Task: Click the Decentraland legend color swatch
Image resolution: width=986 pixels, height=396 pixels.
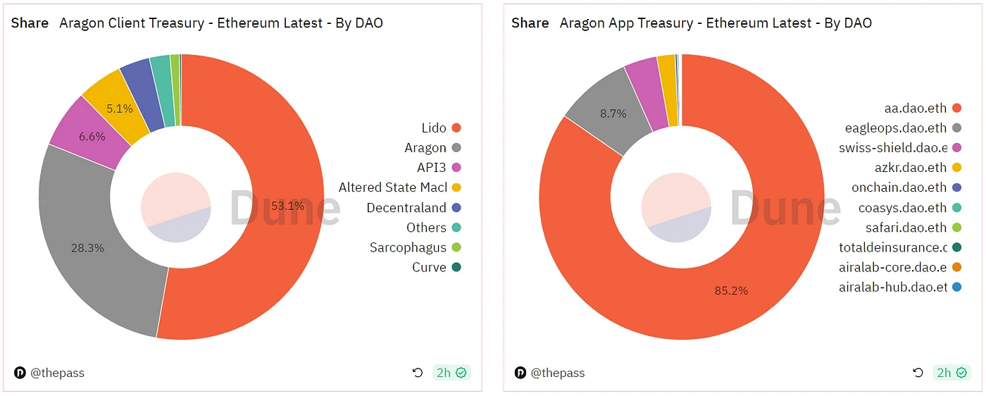Action: 456,208
